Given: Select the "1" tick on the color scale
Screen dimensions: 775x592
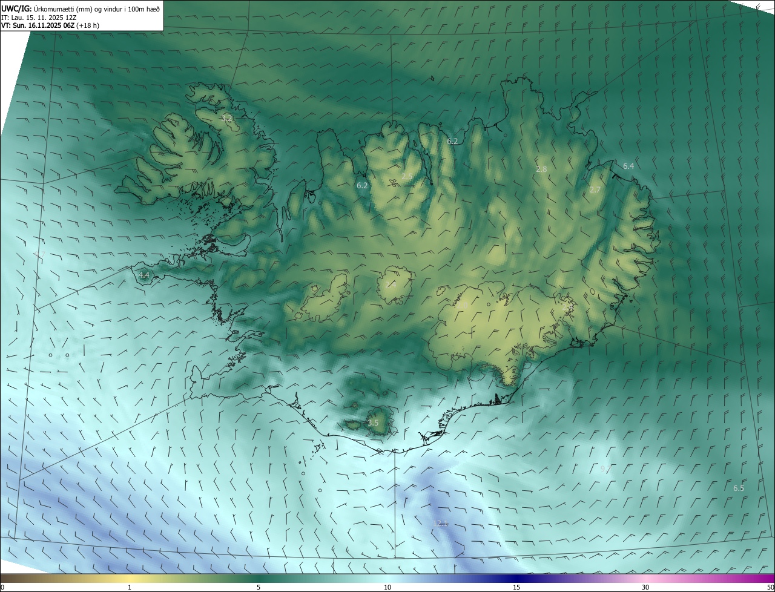Looking at the screenshot, I should coord(130,587).
